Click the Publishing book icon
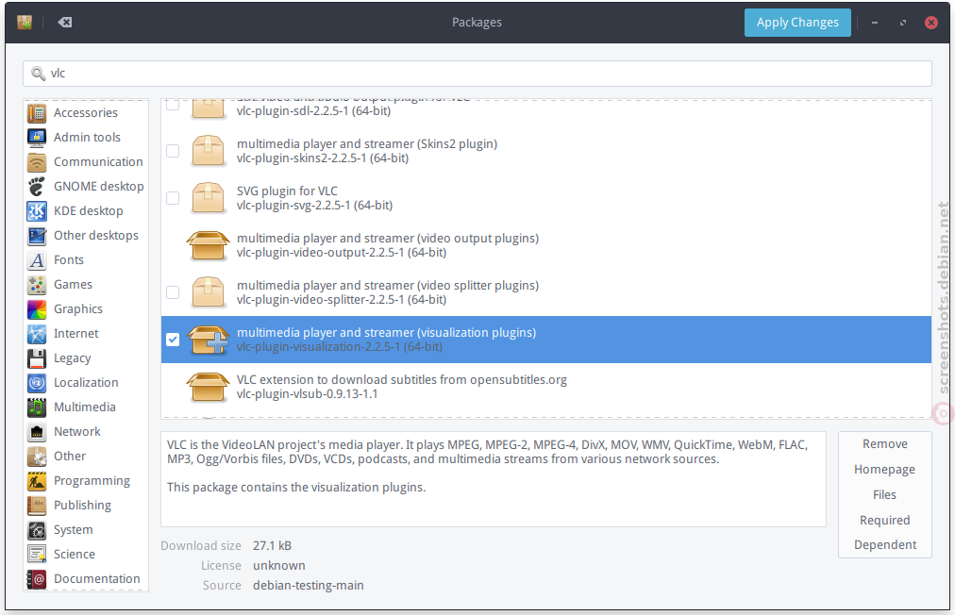Viewport: 955px width, 615px height. (37, 506)
